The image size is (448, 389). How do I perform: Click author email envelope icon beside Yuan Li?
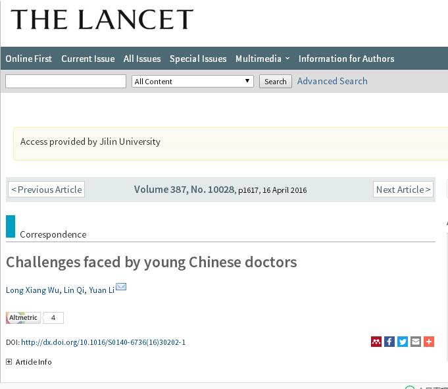pos(121,287)
